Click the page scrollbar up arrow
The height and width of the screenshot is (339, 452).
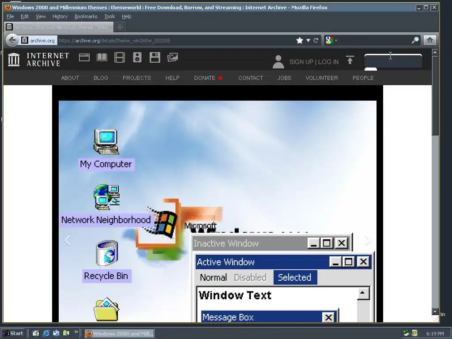[435, 52]
